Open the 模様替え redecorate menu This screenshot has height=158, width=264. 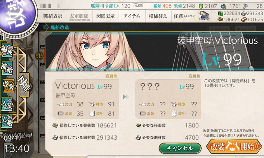158,16
